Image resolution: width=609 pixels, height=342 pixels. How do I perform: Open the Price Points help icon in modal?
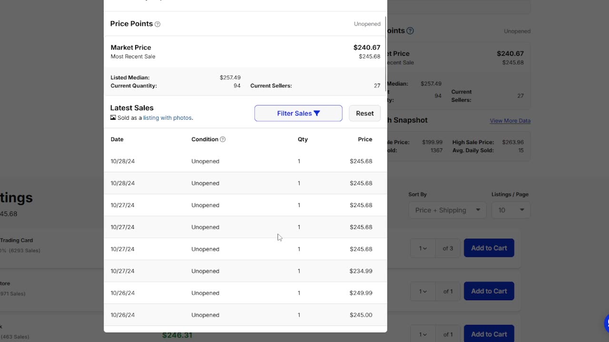click(157, 24)
